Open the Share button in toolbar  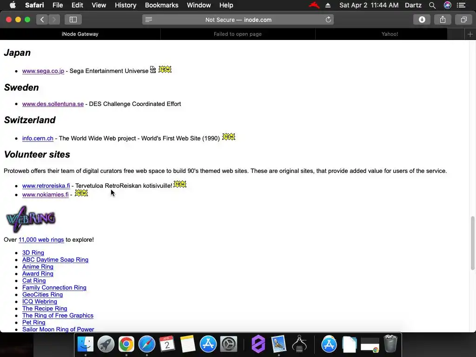[x=443, y=20]
